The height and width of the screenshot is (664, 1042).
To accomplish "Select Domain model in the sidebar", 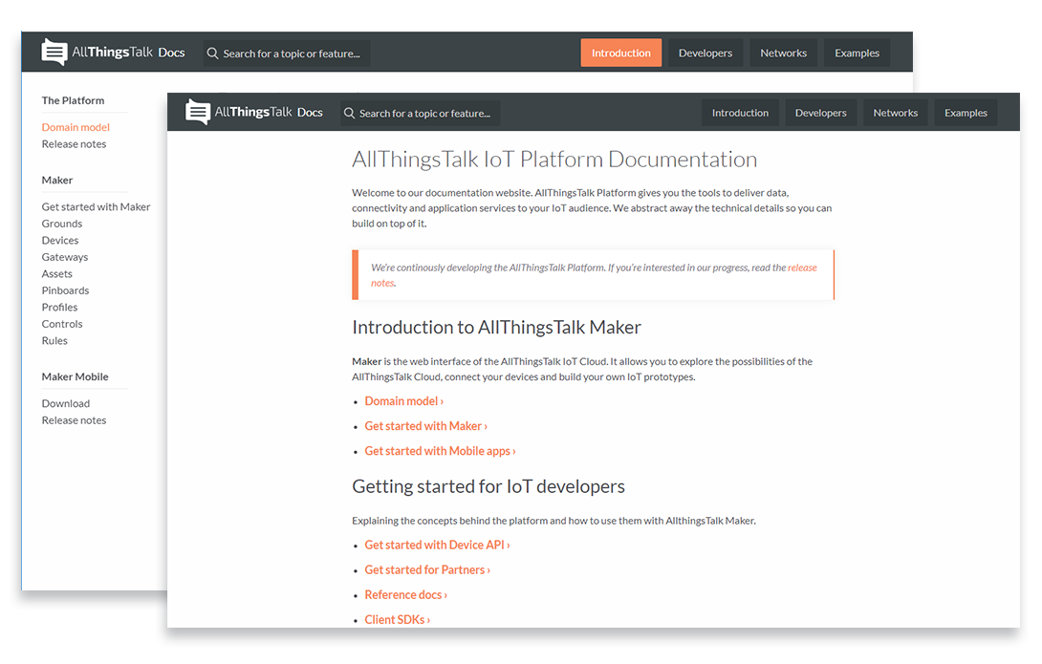I will pos(76,126).
